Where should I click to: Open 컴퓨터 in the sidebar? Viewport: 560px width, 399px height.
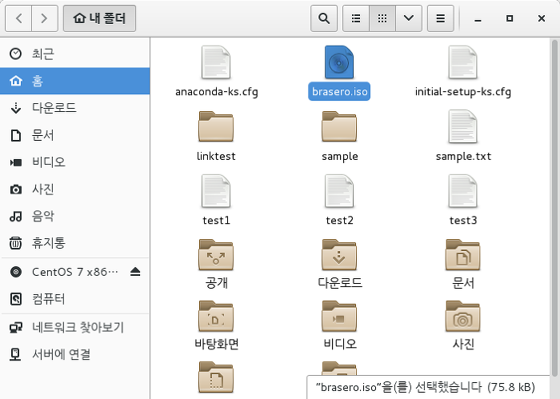[x=75, y=299]
